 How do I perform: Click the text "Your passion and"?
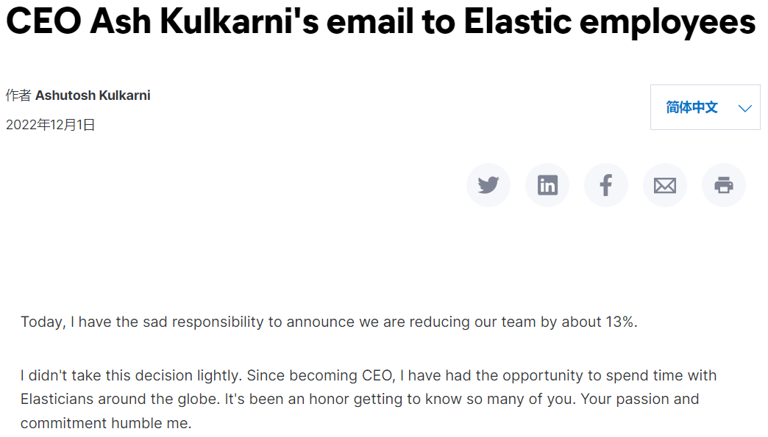(640, 400)
